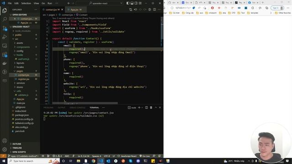Open the Explorer view in the activity bar

click(5, 10)
